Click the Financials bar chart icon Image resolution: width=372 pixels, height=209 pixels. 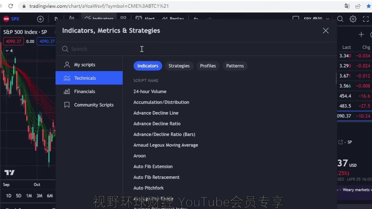pyautogui.click(x=67, y=91)
